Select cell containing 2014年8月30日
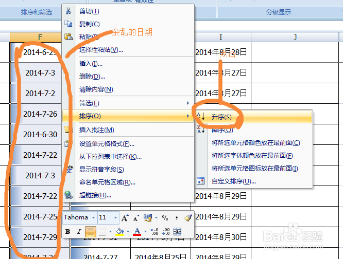This screenshot has height=259, width=343. 221,237
